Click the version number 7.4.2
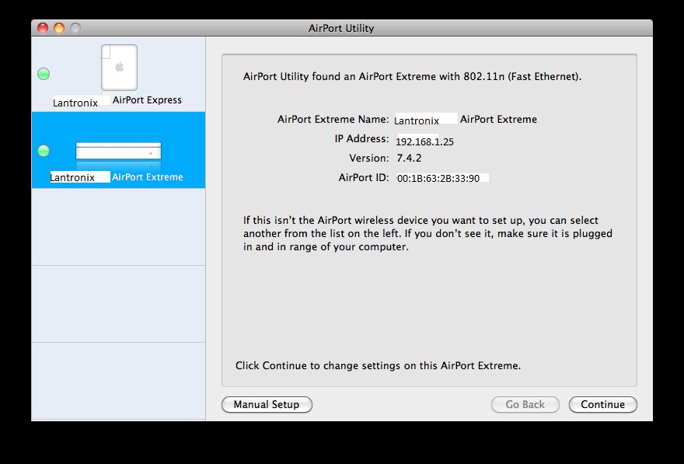684x464 pixels. 409,159
